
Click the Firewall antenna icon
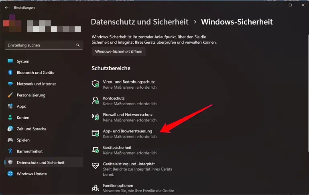96,117
